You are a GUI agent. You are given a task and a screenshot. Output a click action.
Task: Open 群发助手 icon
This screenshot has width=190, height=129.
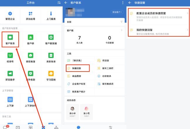pos(10,75)
